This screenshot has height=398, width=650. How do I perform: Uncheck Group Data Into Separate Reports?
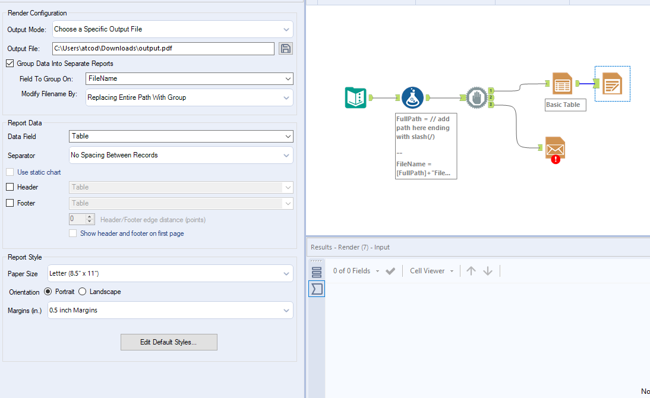[10, 63]
